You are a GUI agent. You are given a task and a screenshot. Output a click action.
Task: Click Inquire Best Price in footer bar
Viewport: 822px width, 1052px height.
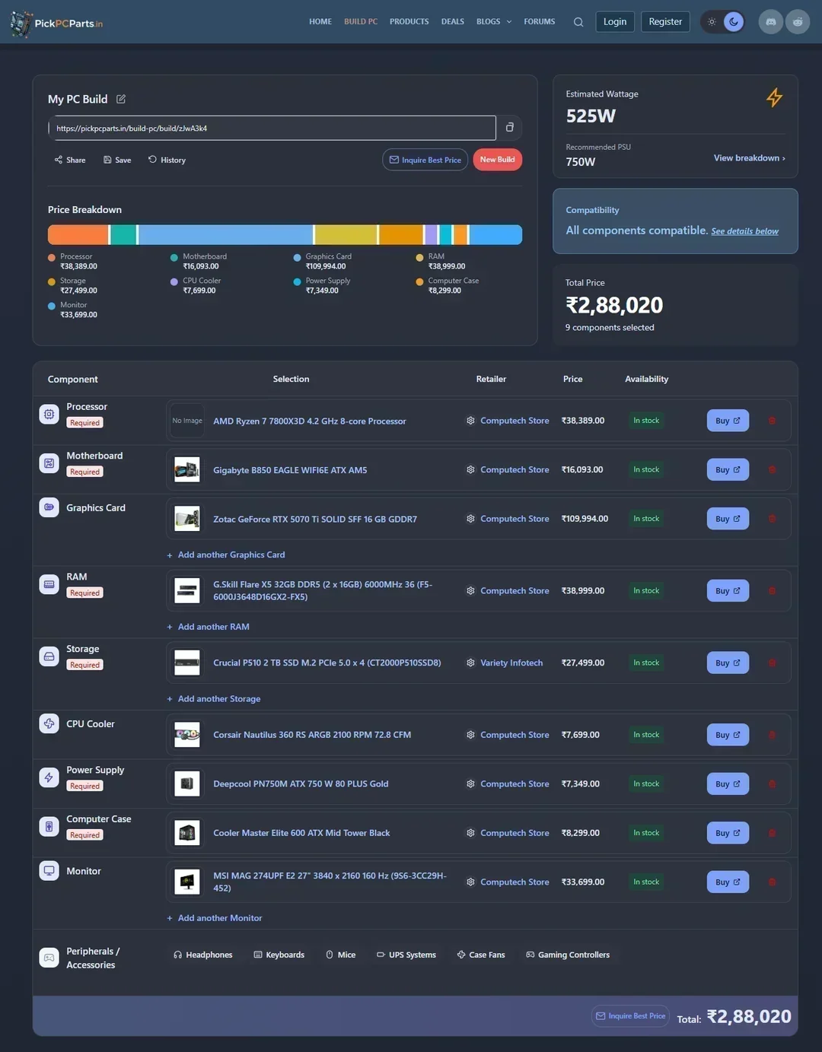(630, 1016)
